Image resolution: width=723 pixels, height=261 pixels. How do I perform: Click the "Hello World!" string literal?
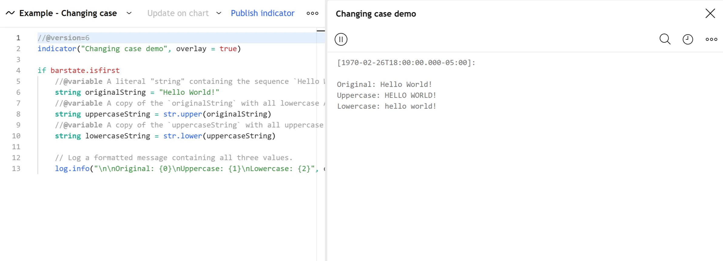[189, 92]
